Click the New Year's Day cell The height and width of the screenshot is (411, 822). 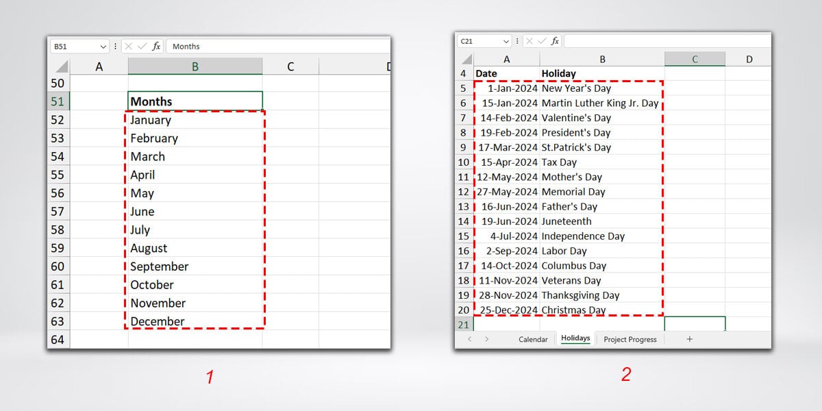coord(602,88)
